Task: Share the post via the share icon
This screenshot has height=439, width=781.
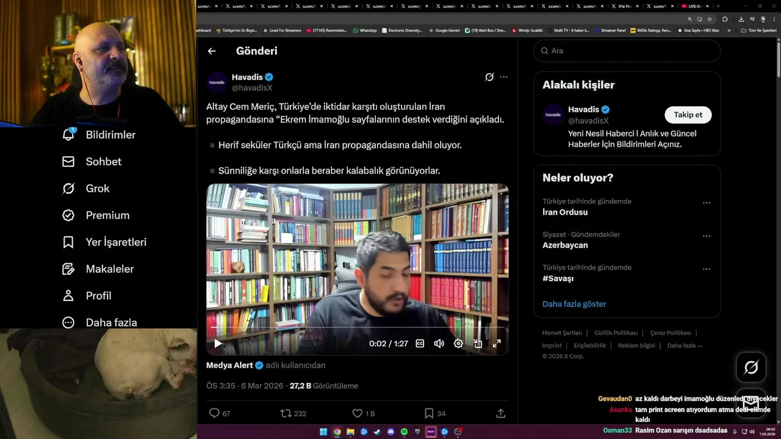Action: (x=501, y=413)
